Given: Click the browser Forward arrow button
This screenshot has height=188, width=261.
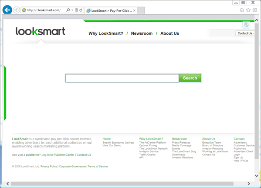Looking at the screenshot, I should tap(17, 10).
